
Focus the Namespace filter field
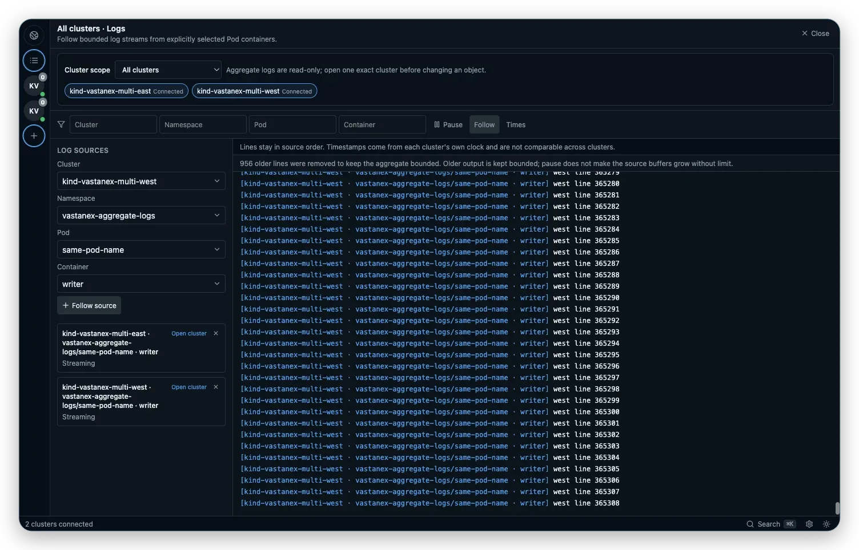pos(203,124)
